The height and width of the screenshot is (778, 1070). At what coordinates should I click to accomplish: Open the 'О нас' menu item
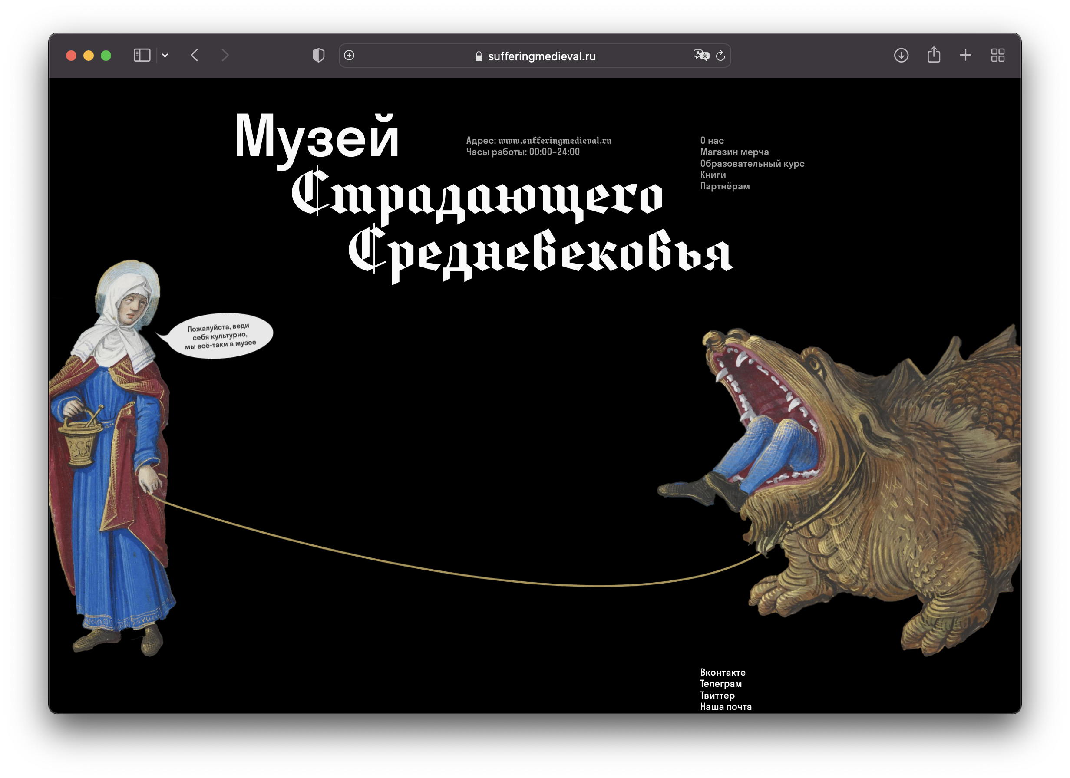click(711, 141)
